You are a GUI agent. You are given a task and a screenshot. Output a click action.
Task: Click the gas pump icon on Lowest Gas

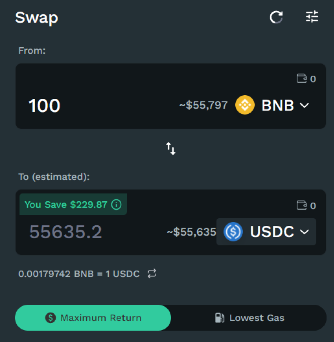click(x=219, y=317)
